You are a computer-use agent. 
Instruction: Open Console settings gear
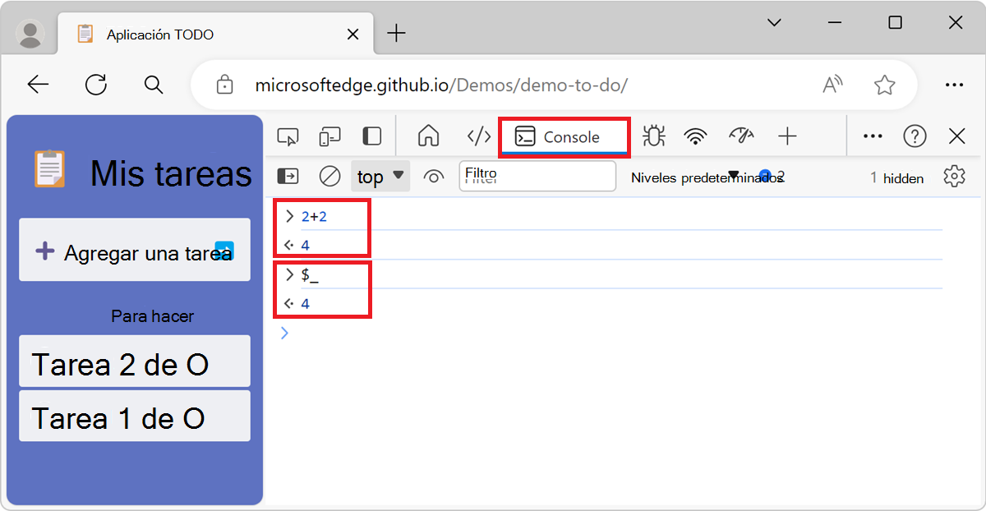coord(954,177)
